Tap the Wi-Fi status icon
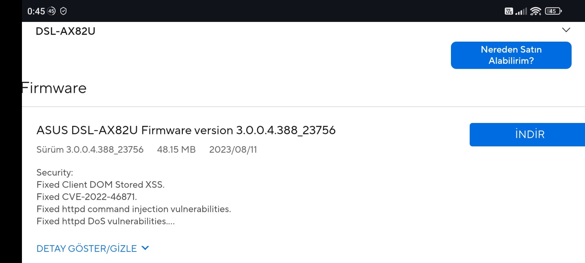The height and width of the screenshot is (263, 585). (x=535, y=12)
